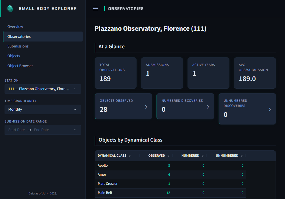
Task: Select the Mars Crosser row label
Action: point(108,184)
